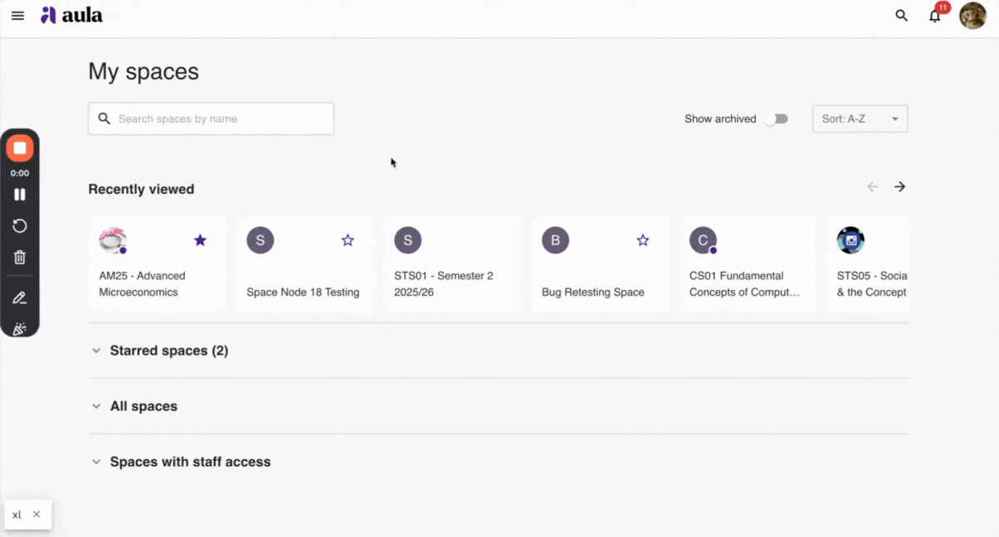Stop the screen recording
This screenshot has height=537, width=999.
pos(20,149)
